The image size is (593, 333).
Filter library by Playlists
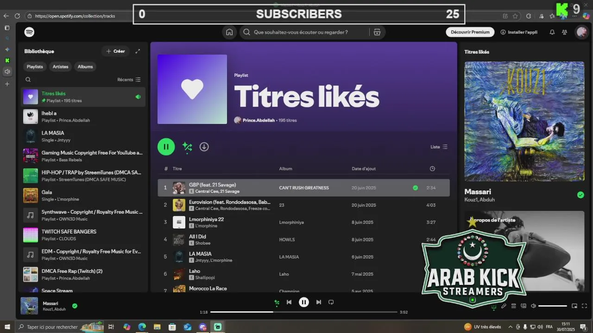35,67
